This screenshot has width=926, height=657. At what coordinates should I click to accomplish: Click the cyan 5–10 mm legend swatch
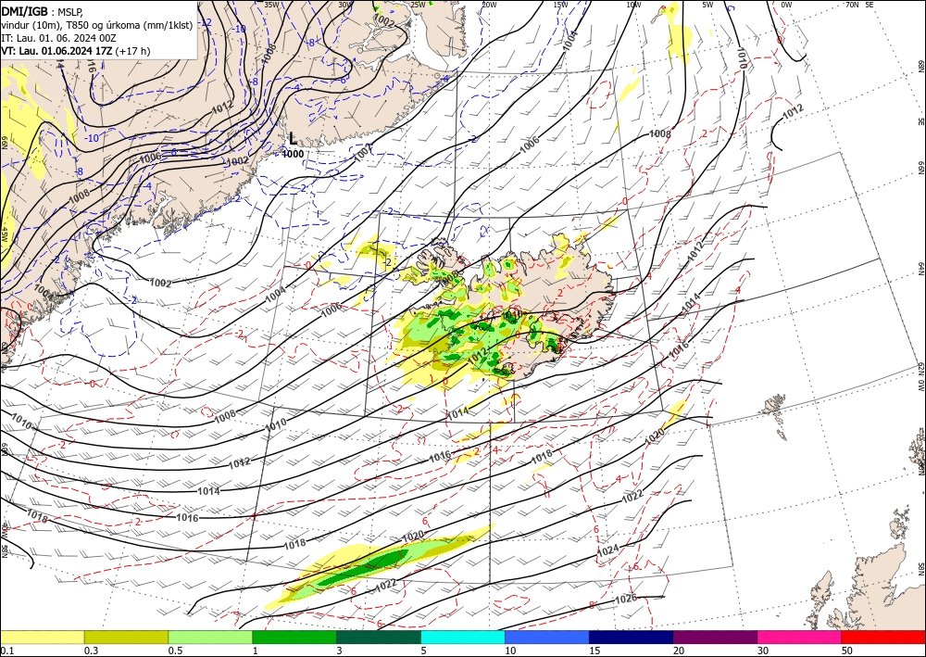(463, 637)
